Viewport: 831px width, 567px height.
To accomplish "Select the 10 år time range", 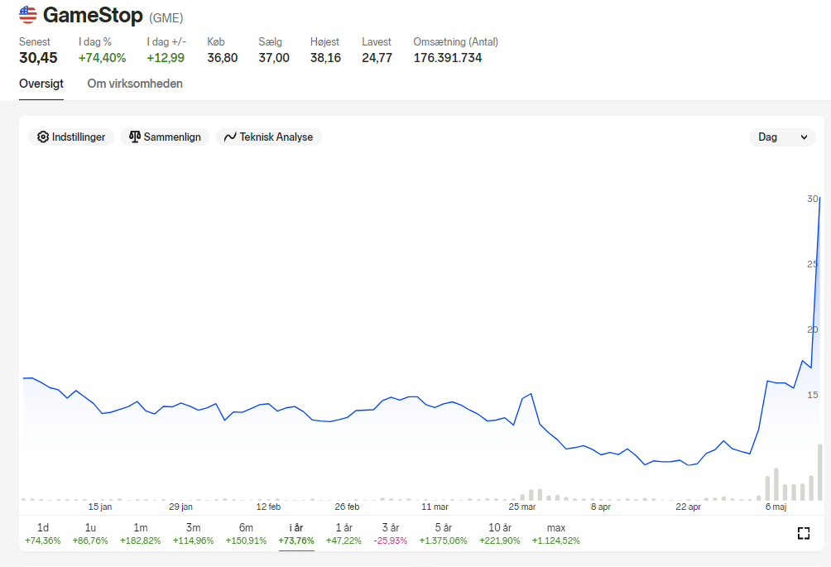I will pos(500,534).
